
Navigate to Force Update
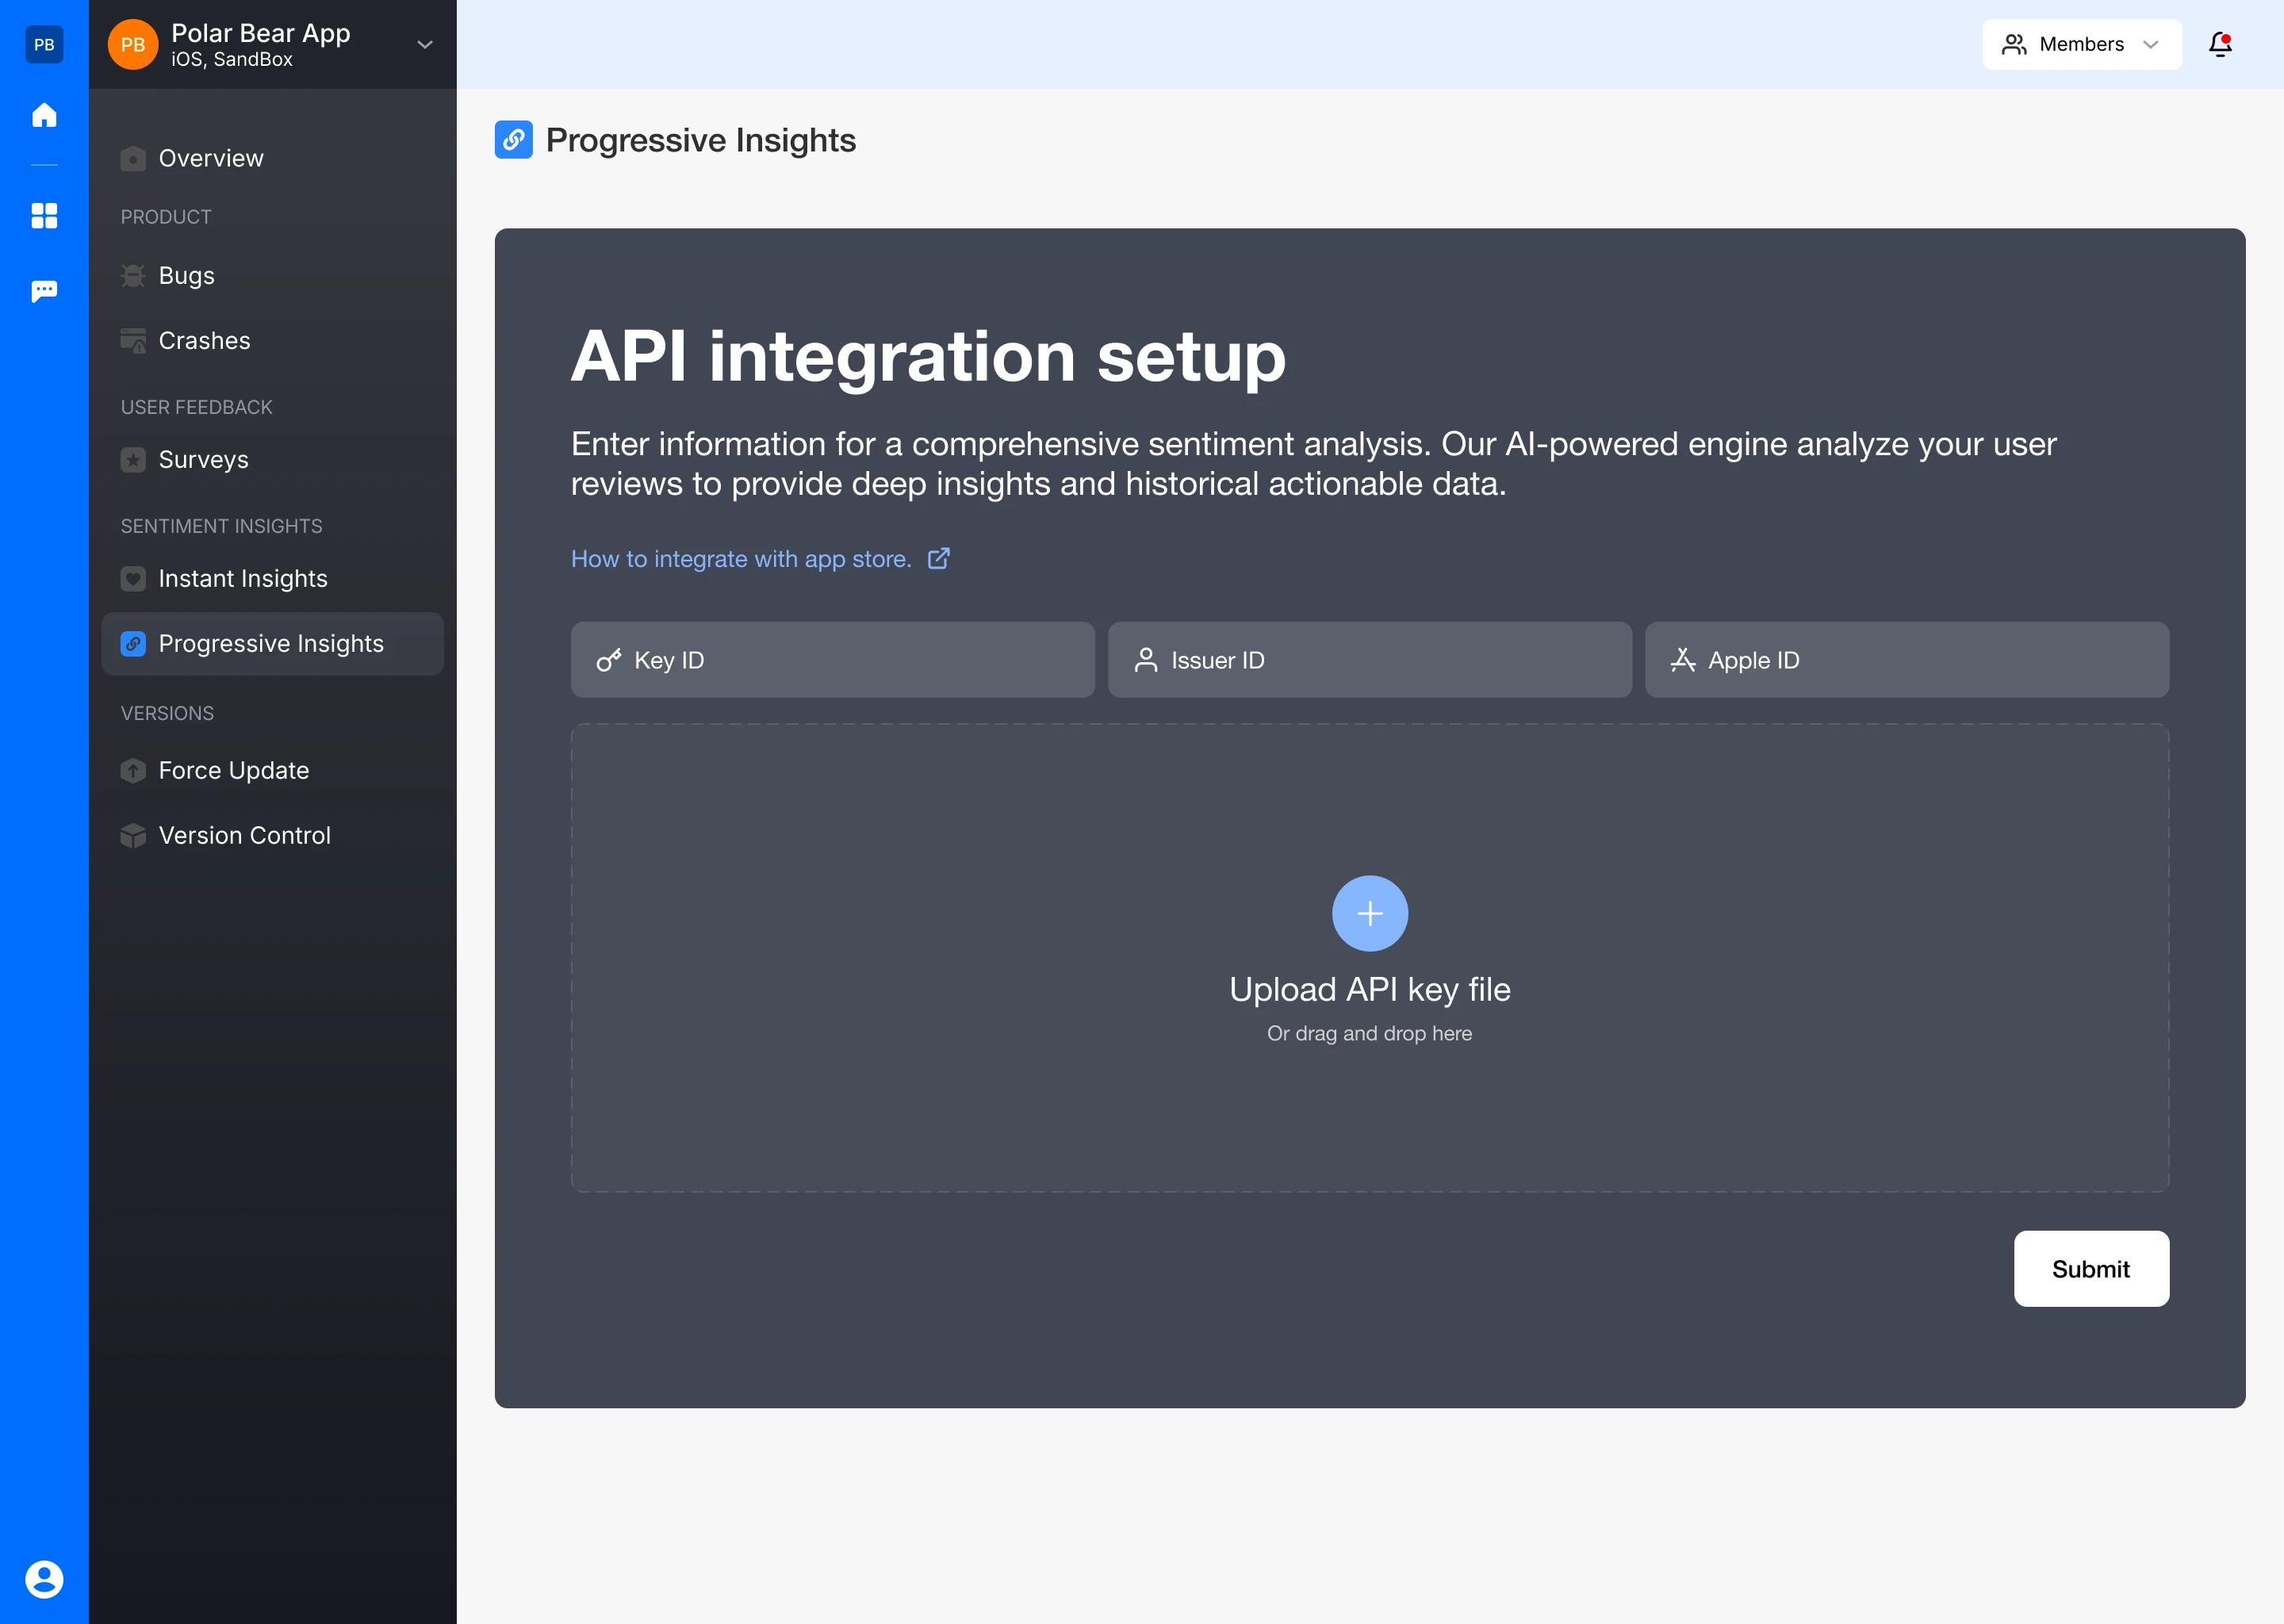(x=233, y=770)
